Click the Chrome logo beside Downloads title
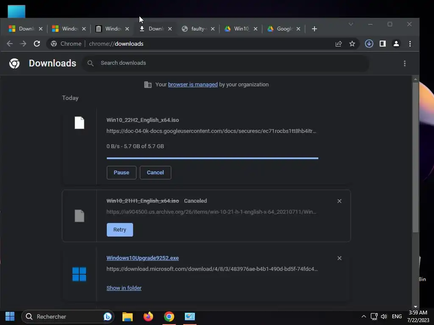434x325 pixels. coord(14,63)
